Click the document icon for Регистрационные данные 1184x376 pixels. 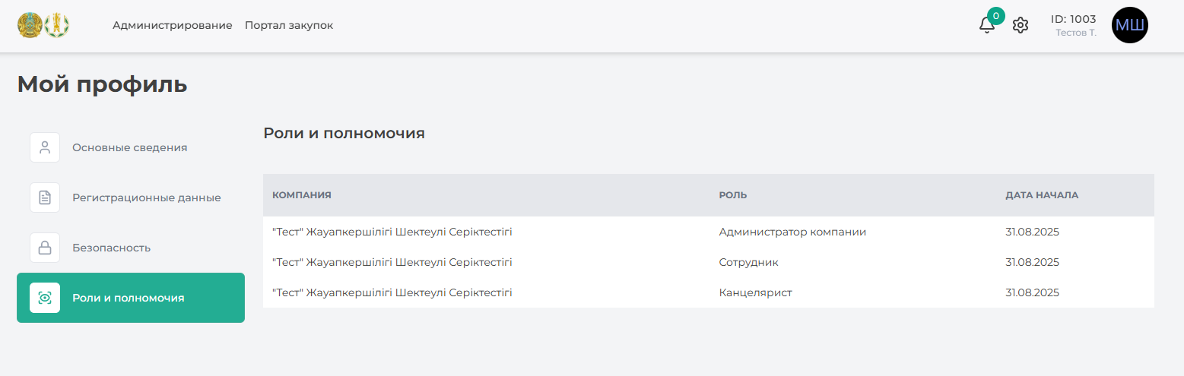coord(45,197)
